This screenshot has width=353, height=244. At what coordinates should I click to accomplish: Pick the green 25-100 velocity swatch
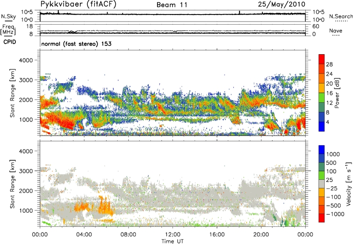tap(322, 175)
